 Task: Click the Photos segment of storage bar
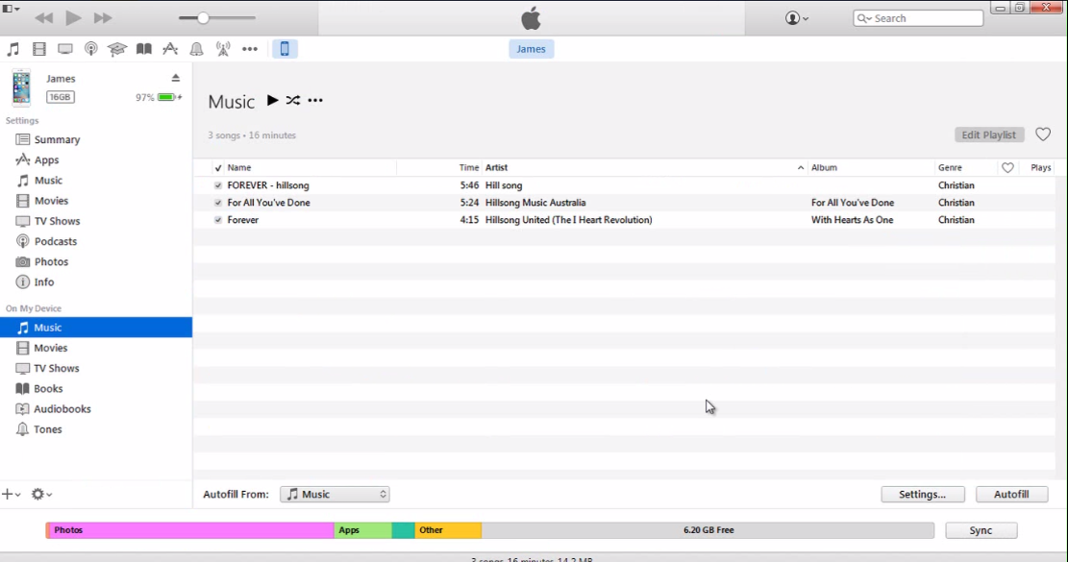(x=190, y=530)
